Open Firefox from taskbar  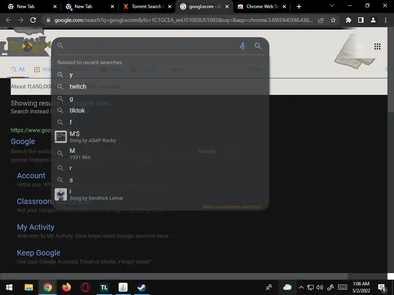point(66,287)
